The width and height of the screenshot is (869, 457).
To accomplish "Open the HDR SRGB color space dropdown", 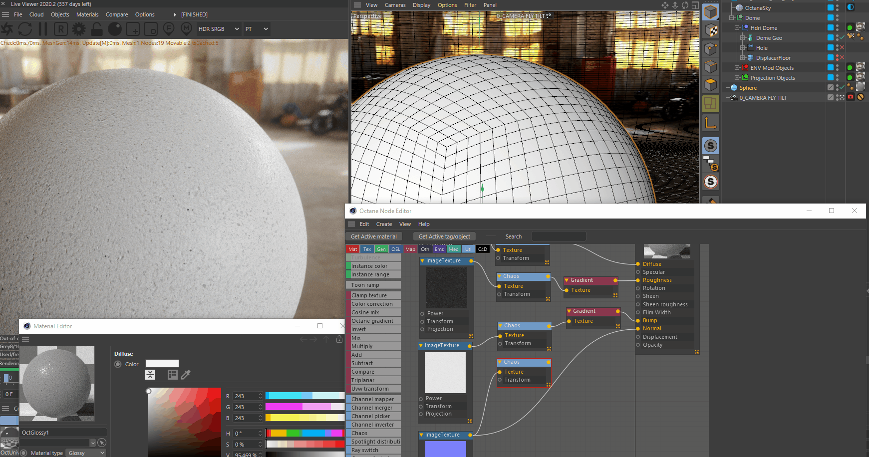I will 219,29.
